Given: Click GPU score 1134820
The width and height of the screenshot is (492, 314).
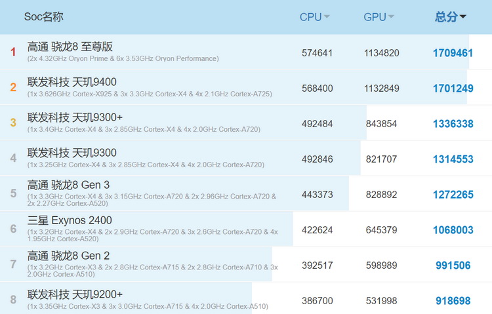Looking at the screenshot, I should coord(382,53).
